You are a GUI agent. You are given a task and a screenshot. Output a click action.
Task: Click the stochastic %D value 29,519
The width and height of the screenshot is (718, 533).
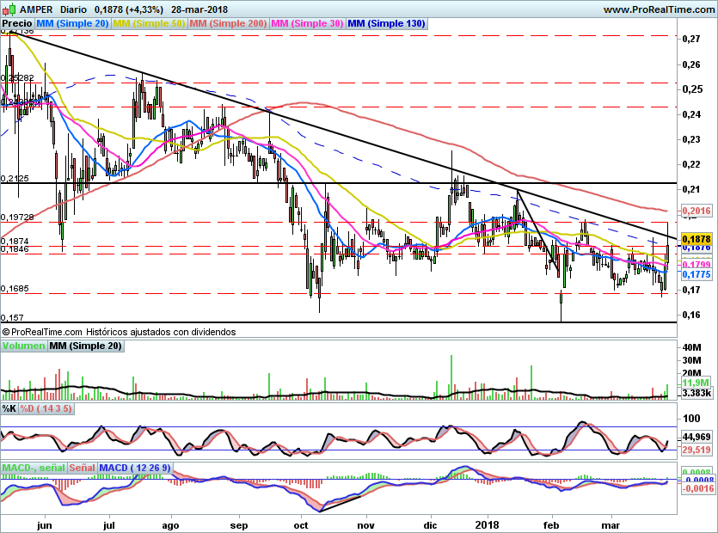[697, 450]
